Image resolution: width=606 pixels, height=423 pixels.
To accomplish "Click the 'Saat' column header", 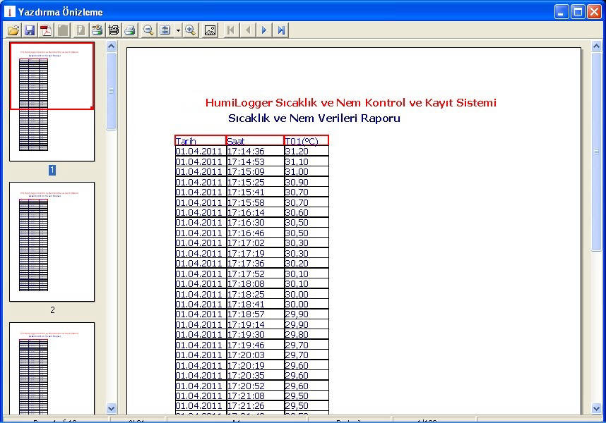I will pos(255,141).
